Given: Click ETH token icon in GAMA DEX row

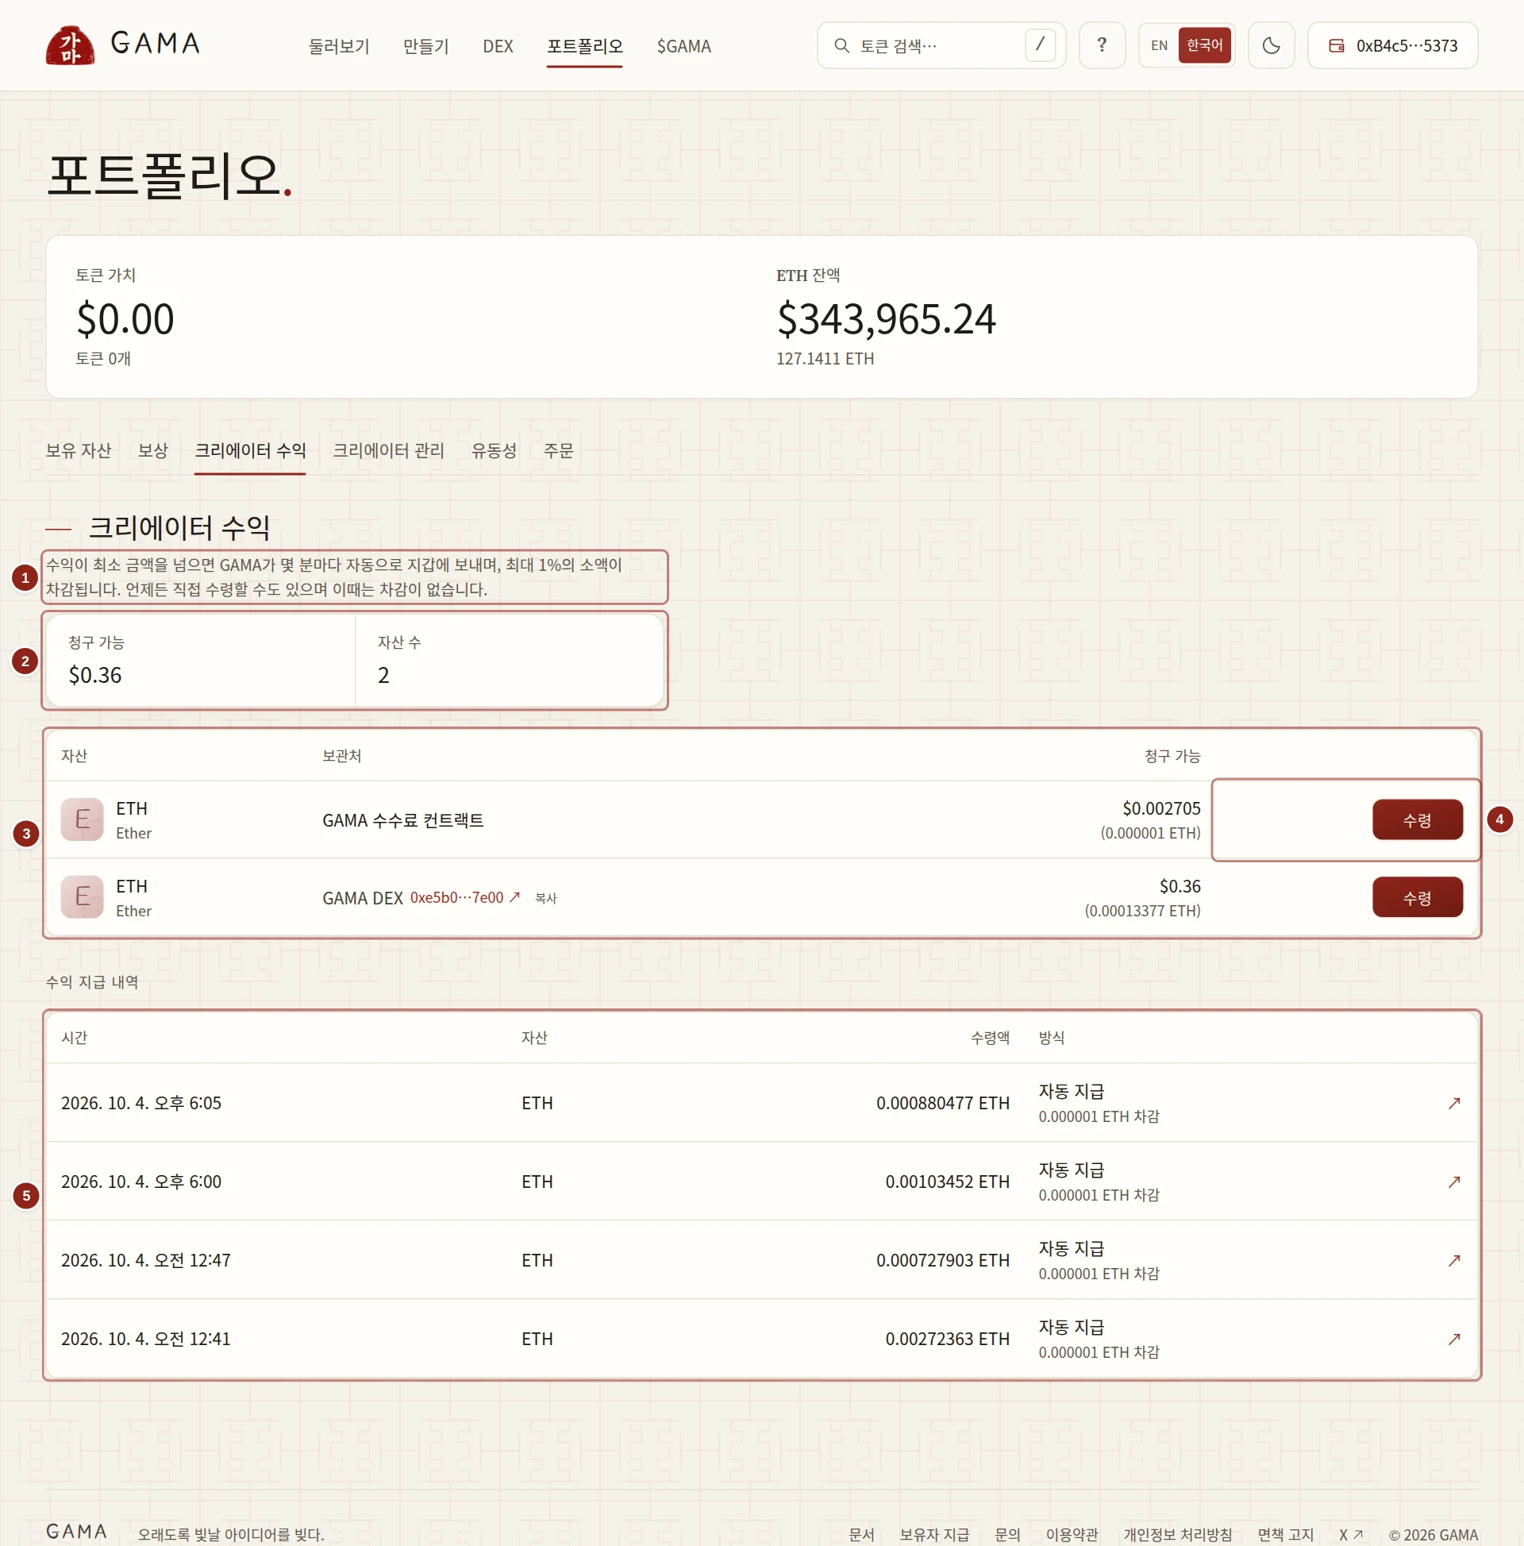Looking at the screenshot, I should pyautogui.click(x=83, y=897).
